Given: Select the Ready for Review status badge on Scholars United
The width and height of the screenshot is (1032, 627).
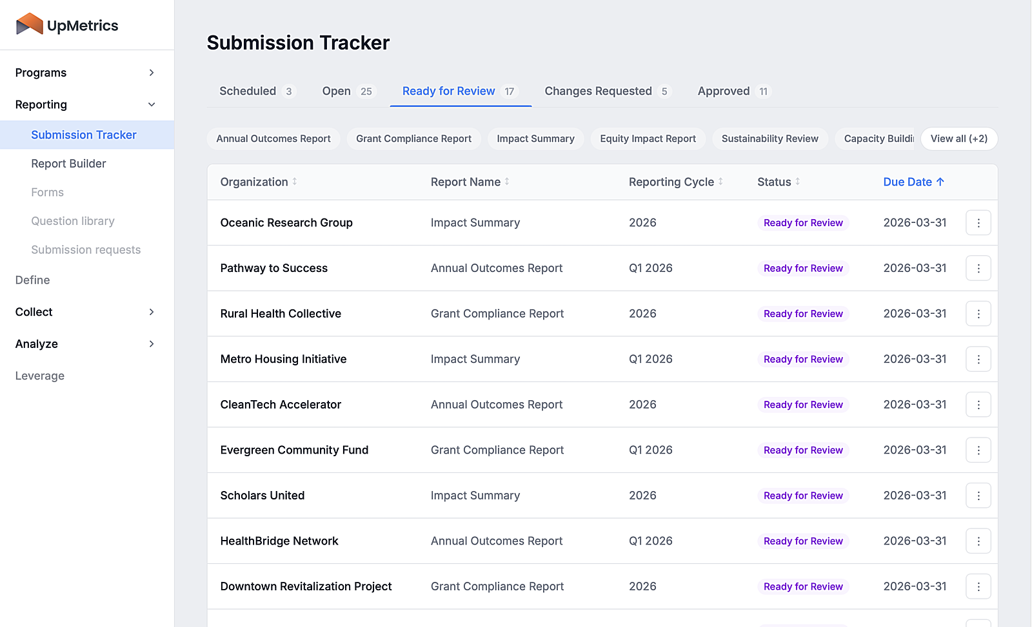Looking at the screenshot, I should (803, 495).
